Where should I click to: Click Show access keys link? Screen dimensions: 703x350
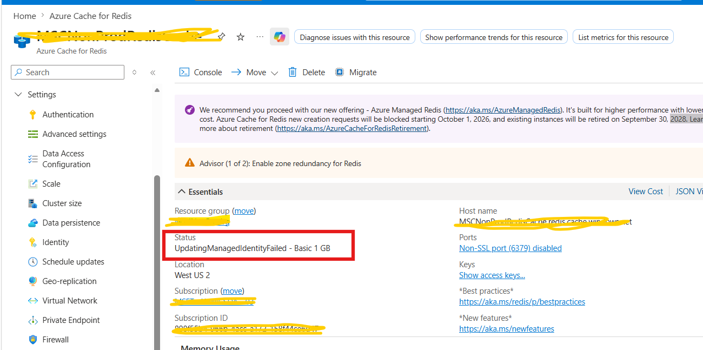pos(492,275)
